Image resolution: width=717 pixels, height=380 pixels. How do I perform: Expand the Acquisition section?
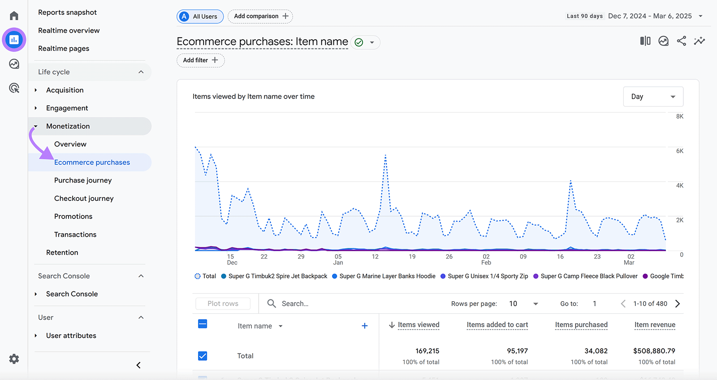click(x=65, y=90)
